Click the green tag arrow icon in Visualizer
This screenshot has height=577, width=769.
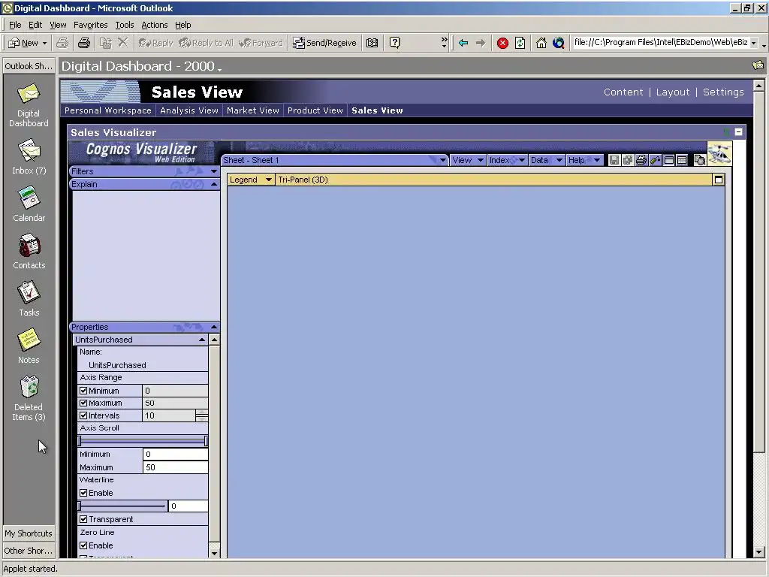click(655, 160)
